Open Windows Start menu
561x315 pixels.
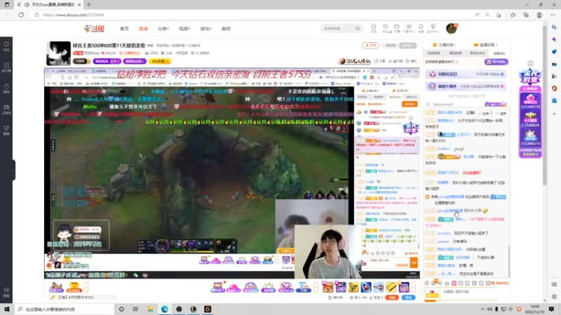(7, 309)
